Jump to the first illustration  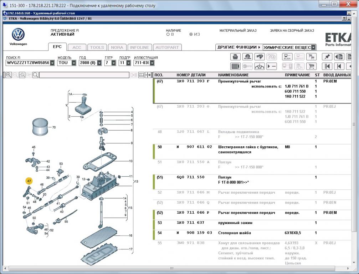click(x=327, y=66)
